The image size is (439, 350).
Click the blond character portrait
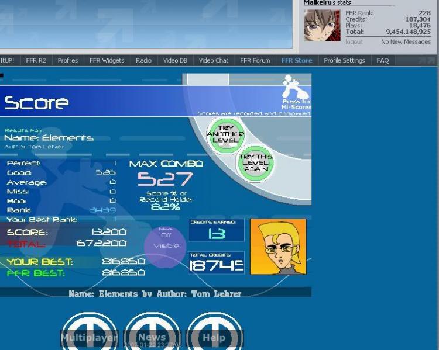coord(278,247)
